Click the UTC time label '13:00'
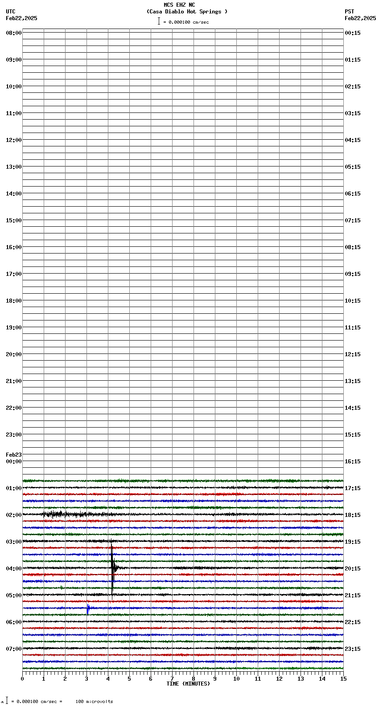Image resolution: width=379 pixels, height=707 pixels. pyautogui.click(x=14, y=167)
